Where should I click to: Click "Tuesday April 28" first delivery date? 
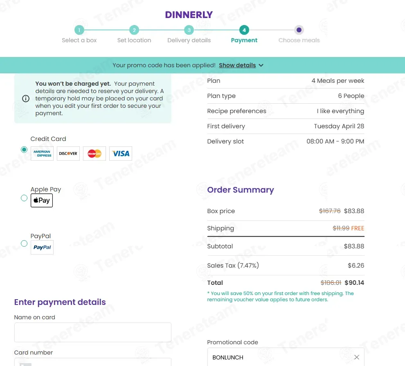[339, 126]
